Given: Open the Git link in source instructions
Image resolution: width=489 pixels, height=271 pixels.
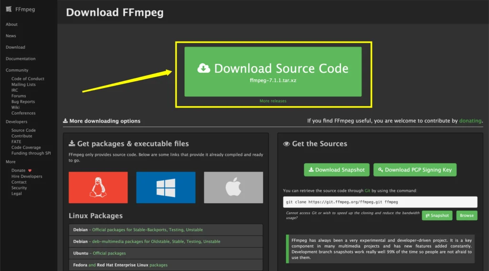Looking at the screenshot, I should tap(367, 190).
